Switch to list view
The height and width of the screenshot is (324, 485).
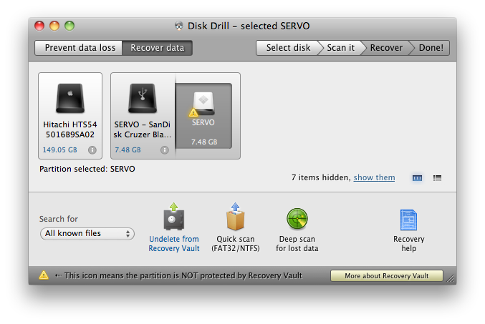[438, 178]
